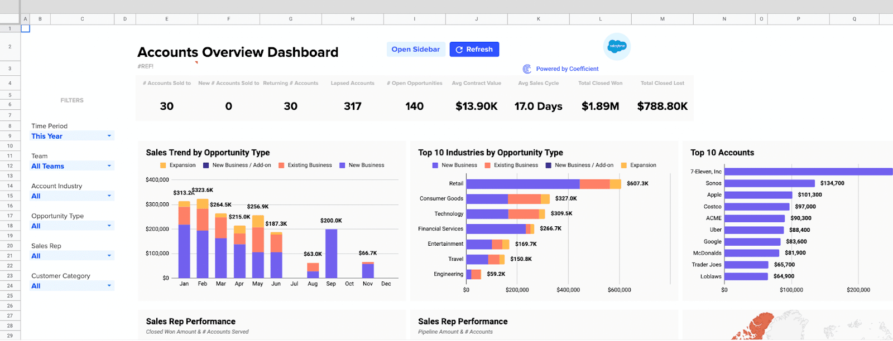Select column E header

[166, 19]
